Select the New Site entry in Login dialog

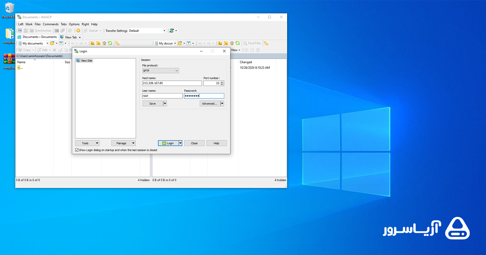(x=84, y=61)
